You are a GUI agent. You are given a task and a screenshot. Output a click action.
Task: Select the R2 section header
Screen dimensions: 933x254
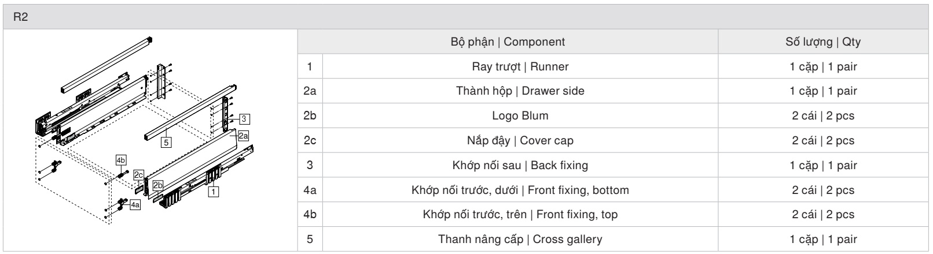[467, 17]
